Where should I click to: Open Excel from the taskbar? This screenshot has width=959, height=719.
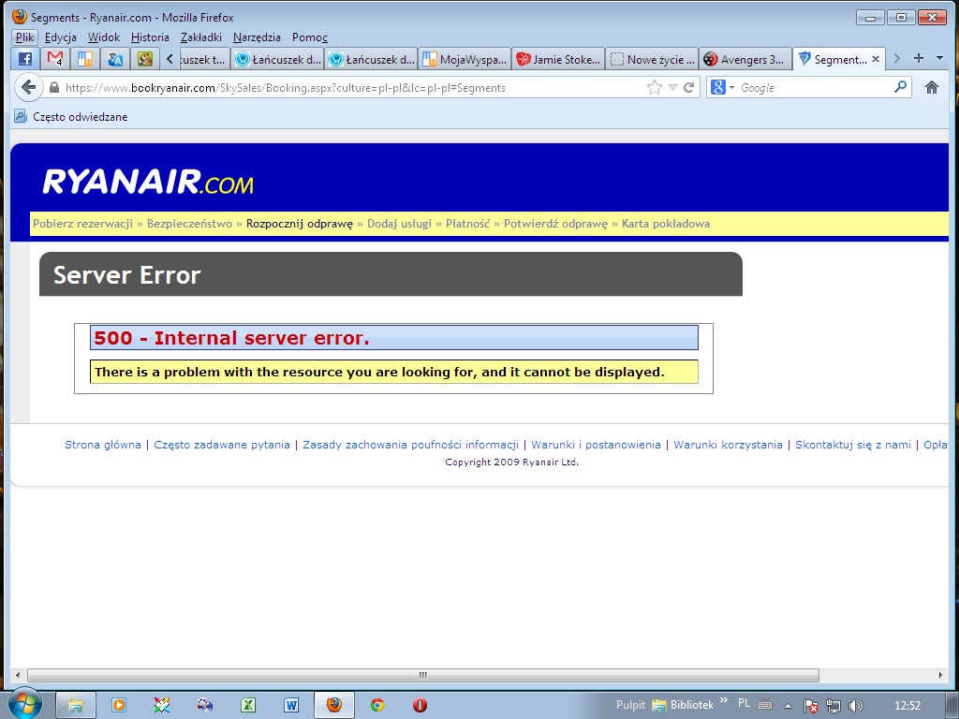(x=247, y=705)
